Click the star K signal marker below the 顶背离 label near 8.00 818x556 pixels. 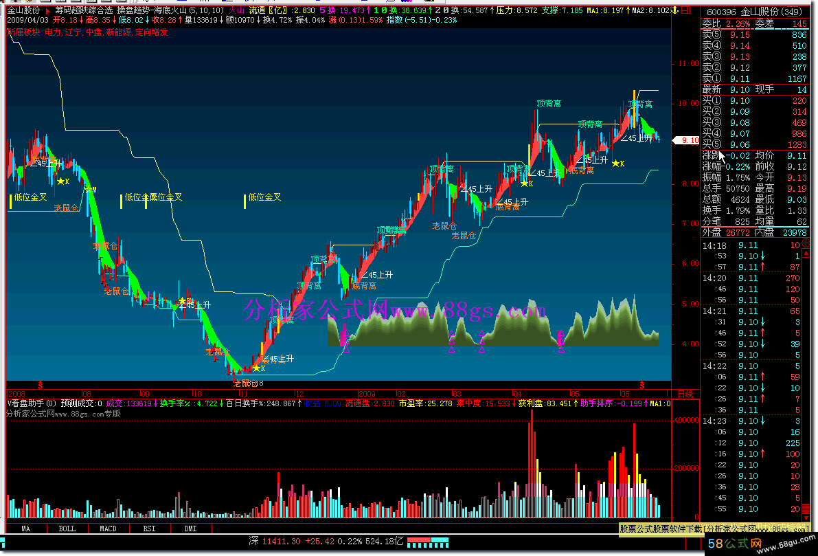click(x=526, y=184)
